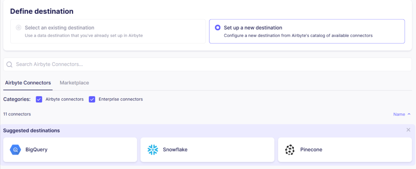Click the '11 connectors' count text
Image resolution: width=416 pixels, height=169 pixels.
(17, 114)
